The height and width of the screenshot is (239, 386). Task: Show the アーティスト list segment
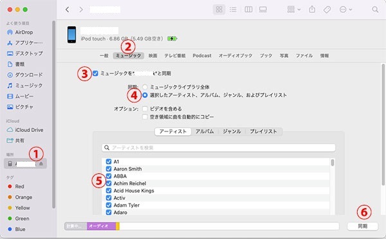pyautogui.click(x=173, y=131)
